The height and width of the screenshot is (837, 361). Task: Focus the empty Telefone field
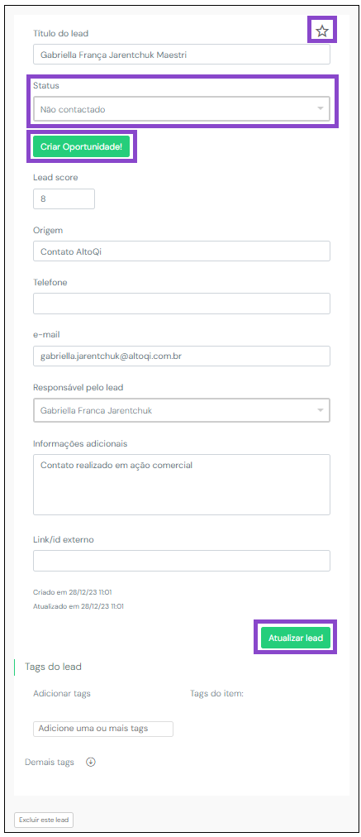click(181, 304)
